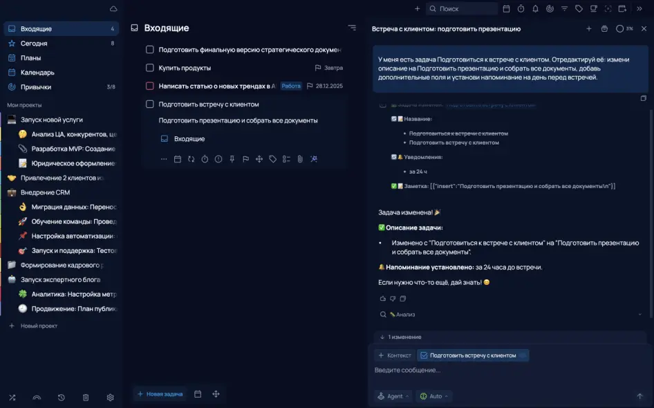Open the Agent mode dropdown
The image size is (654, 408).
pos(393,396)
